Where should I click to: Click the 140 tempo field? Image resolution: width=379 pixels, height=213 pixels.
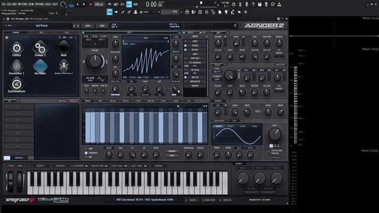click(99, 4)
